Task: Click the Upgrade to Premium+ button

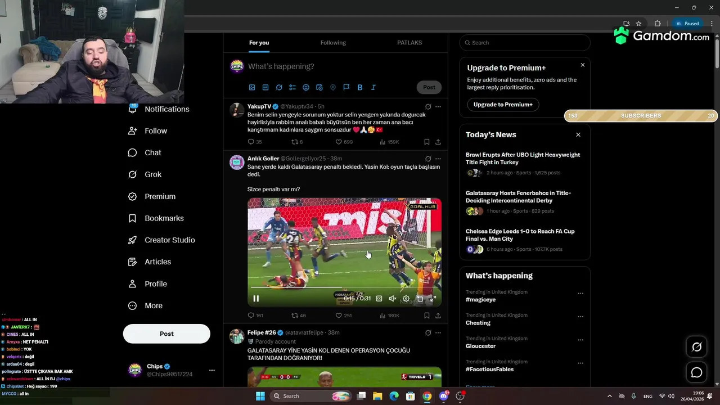Action: coord(503,105)
